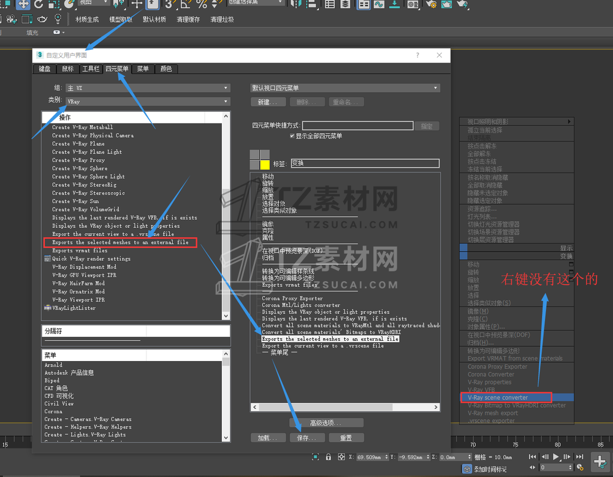Toggle the 3D Snaps icon
The width and height of the screenshot is (613, 477).
(x=169, y=4)
